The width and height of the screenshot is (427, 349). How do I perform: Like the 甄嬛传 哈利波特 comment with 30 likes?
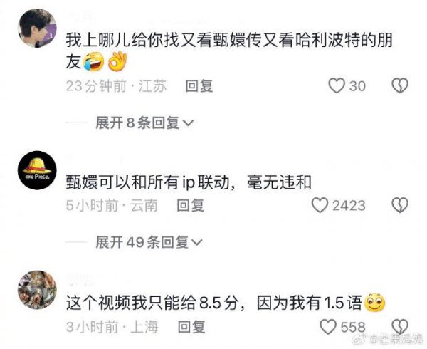click(337, 85)
